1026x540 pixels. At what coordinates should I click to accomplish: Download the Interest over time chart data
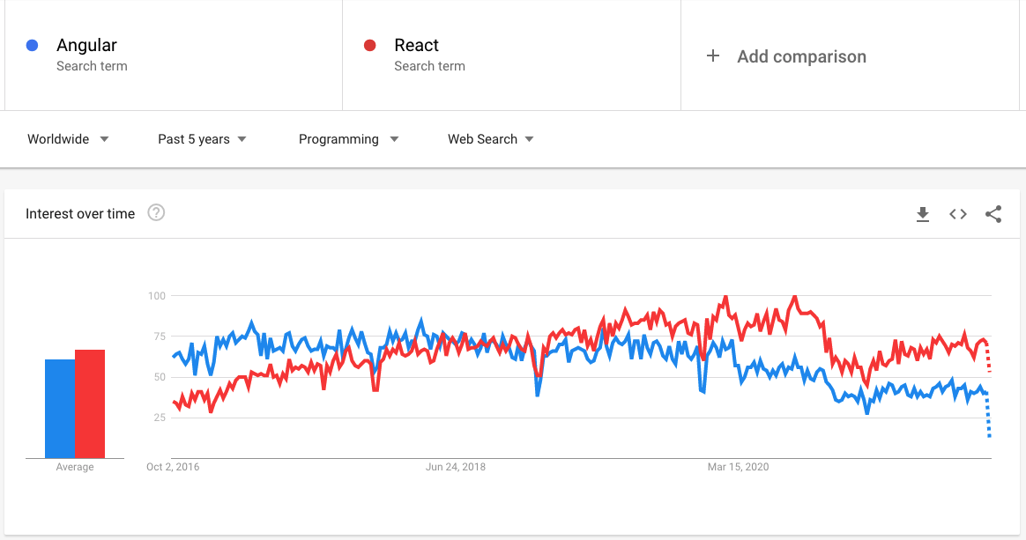tap(923, 214)
